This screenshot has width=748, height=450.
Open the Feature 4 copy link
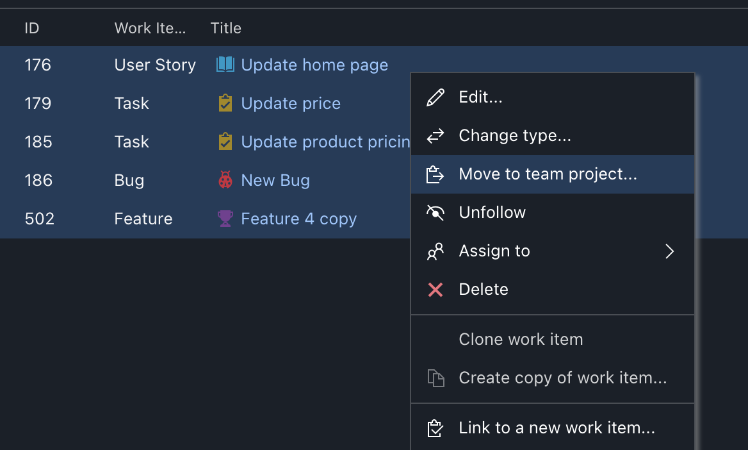click(x=298, y=218)
